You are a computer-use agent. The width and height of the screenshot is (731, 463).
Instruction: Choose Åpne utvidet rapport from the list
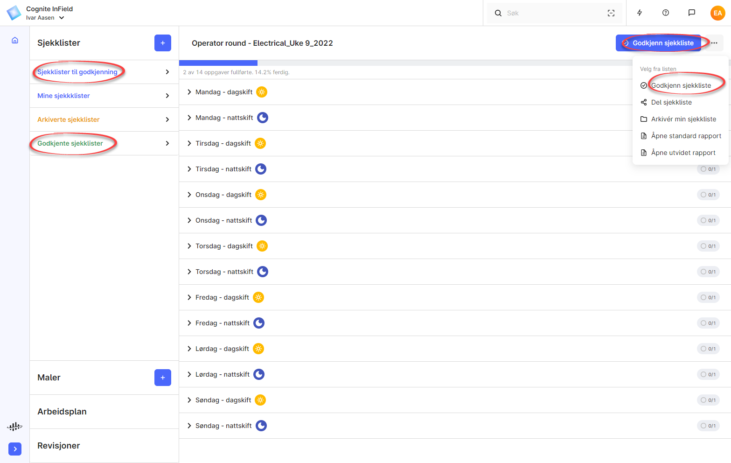click(682, 153)
